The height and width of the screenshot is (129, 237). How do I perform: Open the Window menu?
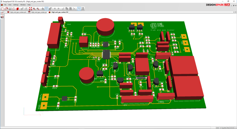click(23, 5)
